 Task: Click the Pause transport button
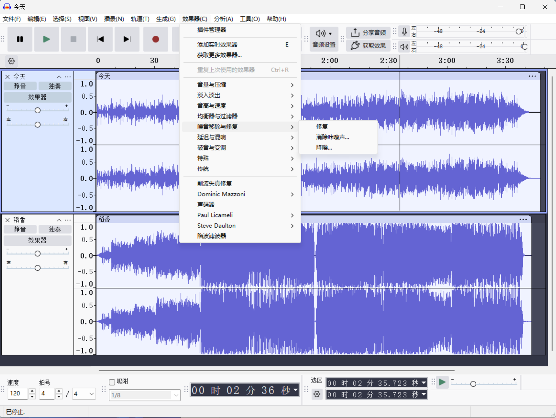20,39
